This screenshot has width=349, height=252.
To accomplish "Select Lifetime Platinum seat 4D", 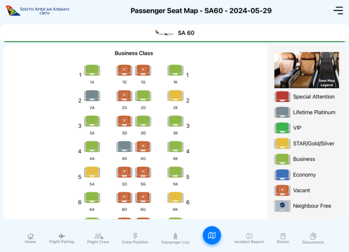I will (124, 147).
